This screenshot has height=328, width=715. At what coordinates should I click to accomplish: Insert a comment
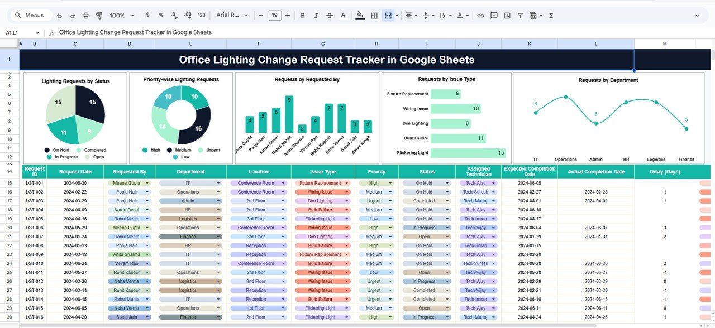pyautogui.click(x=494, y=15)
